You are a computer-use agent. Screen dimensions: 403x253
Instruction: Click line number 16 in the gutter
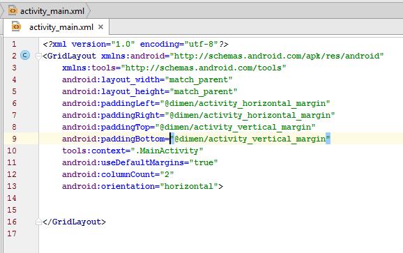pyautogui.click(x=12, y=222)
